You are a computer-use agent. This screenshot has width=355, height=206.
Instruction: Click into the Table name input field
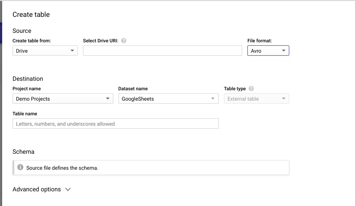point(115,124)
